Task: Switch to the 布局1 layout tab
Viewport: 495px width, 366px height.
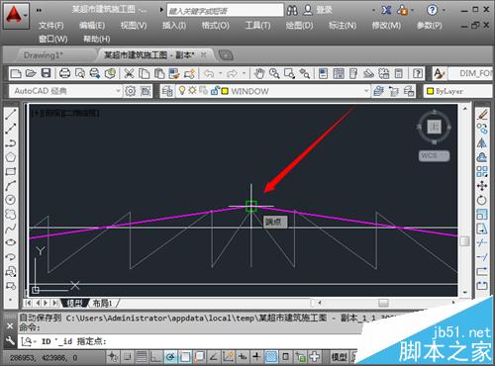Action: (102, 303)
